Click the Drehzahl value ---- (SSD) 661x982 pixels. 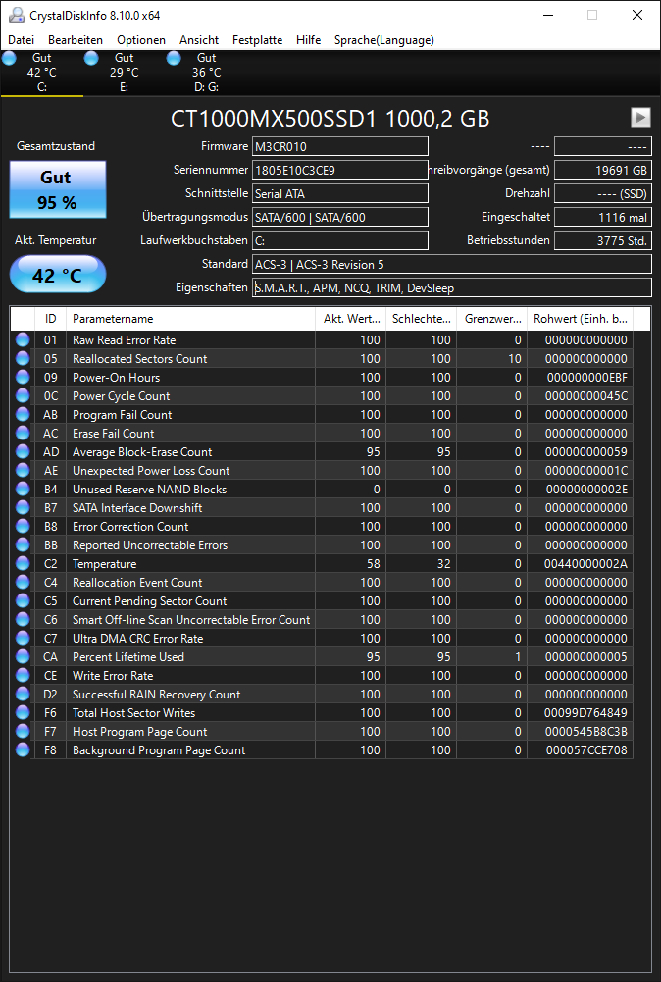pyautogui.click(x=603, y=193)
